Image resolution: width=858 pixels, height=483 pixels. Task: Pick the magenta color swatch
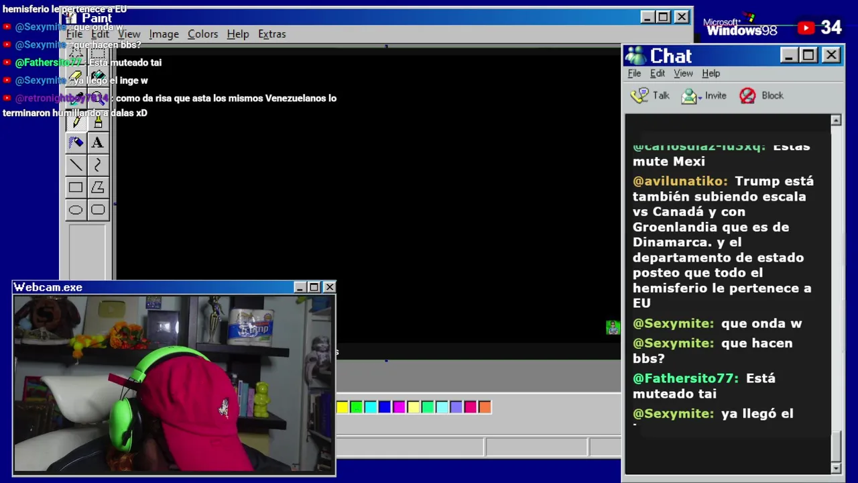(399, 407)
